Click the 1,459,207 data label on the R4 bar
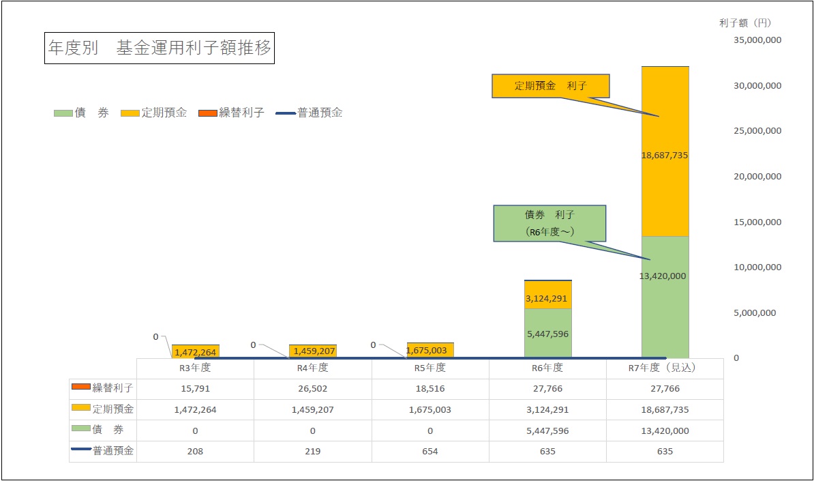 tap(314, 351)
